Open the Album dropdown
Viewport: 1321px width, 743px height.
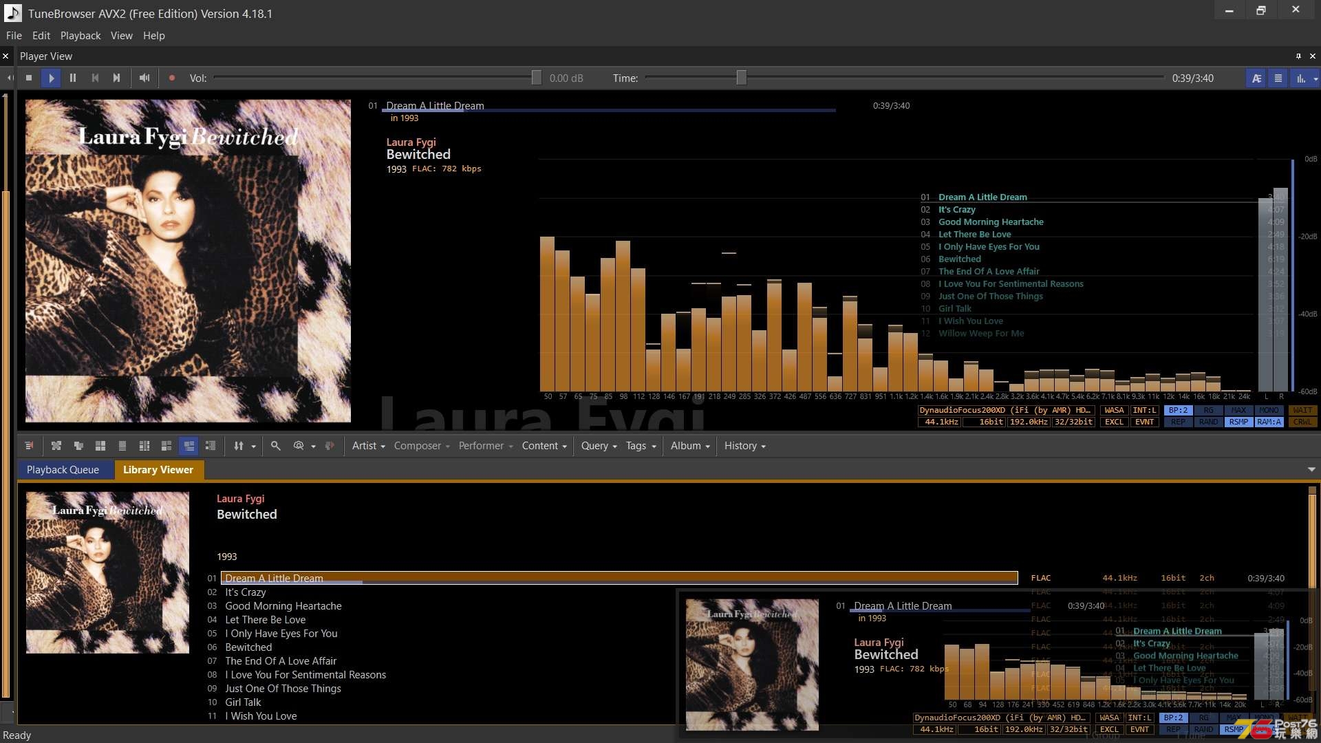pos(690,446)
